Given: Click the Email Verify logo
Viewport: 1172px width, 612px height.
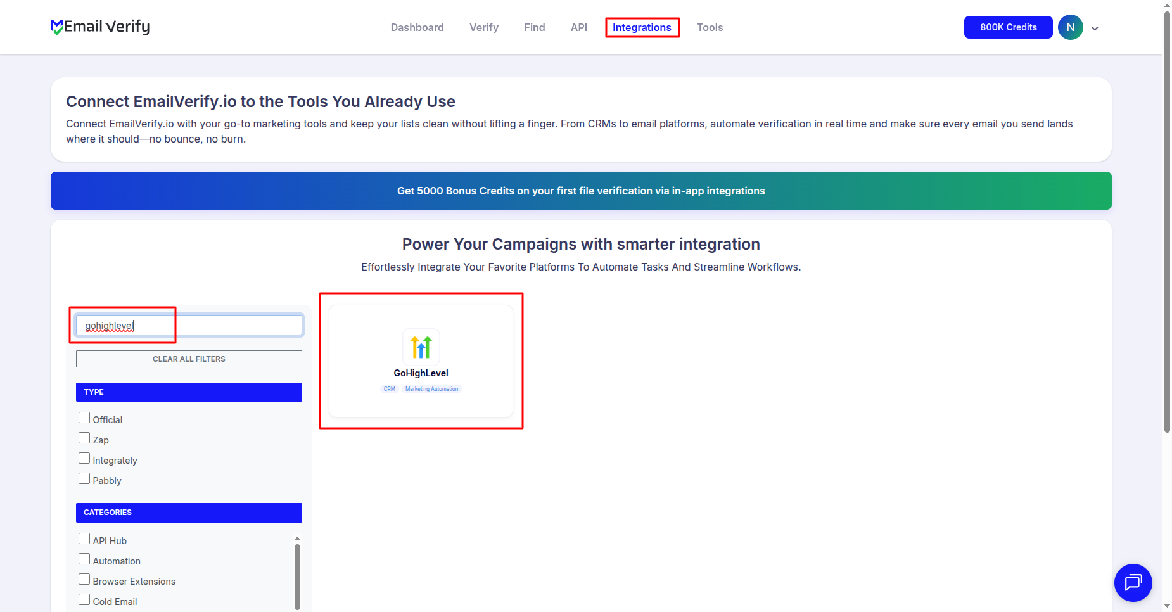Looking at the screenshot, I should click(x=100, y=27).
